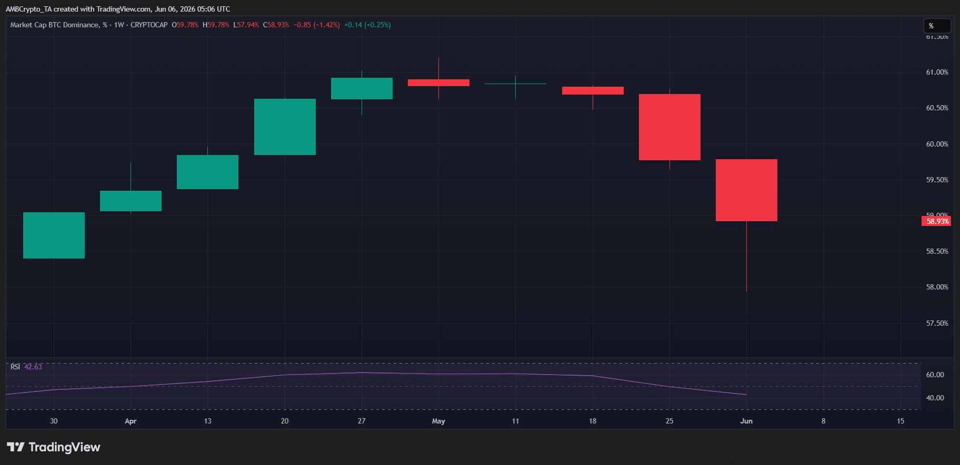The width and height of the screenshot is (960, 465).
Task: Click the 60.00% price axis label
Action: pos(937,144)
